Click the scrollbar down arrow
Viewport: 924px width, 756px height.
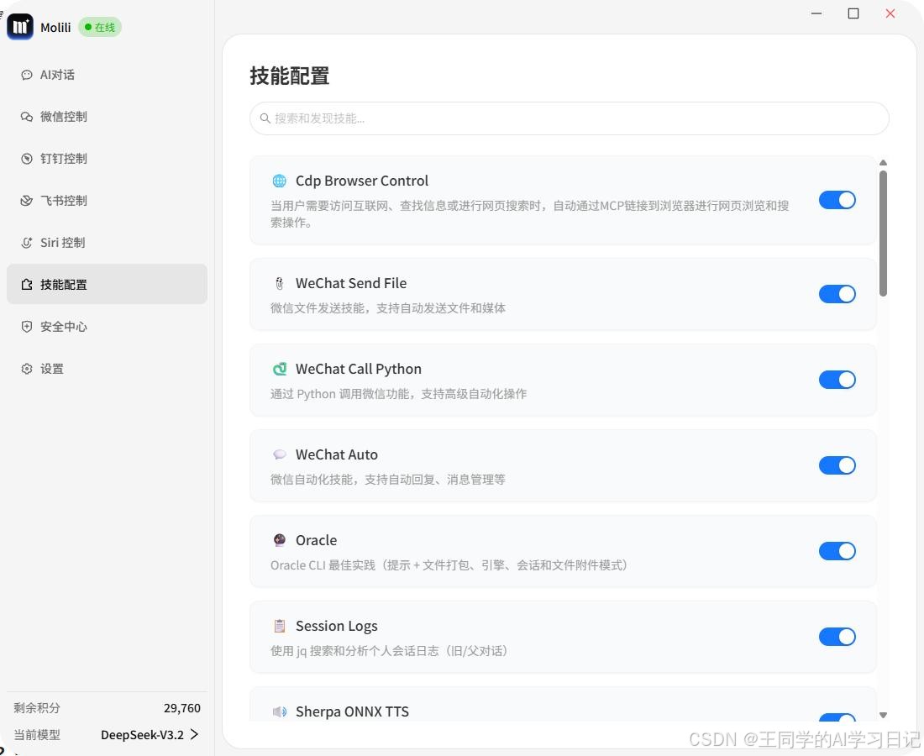pos(883,715)
